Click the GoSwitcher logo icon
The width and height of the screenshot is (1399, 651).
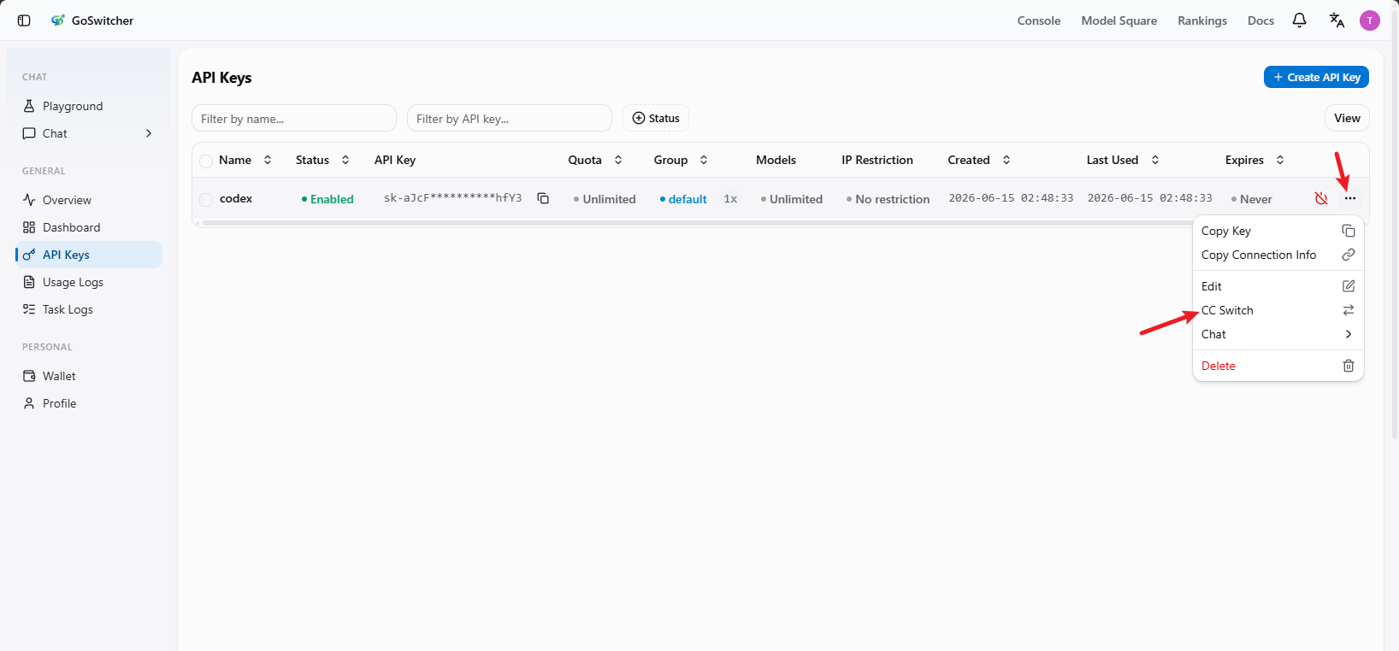click(x=58, y=21)
